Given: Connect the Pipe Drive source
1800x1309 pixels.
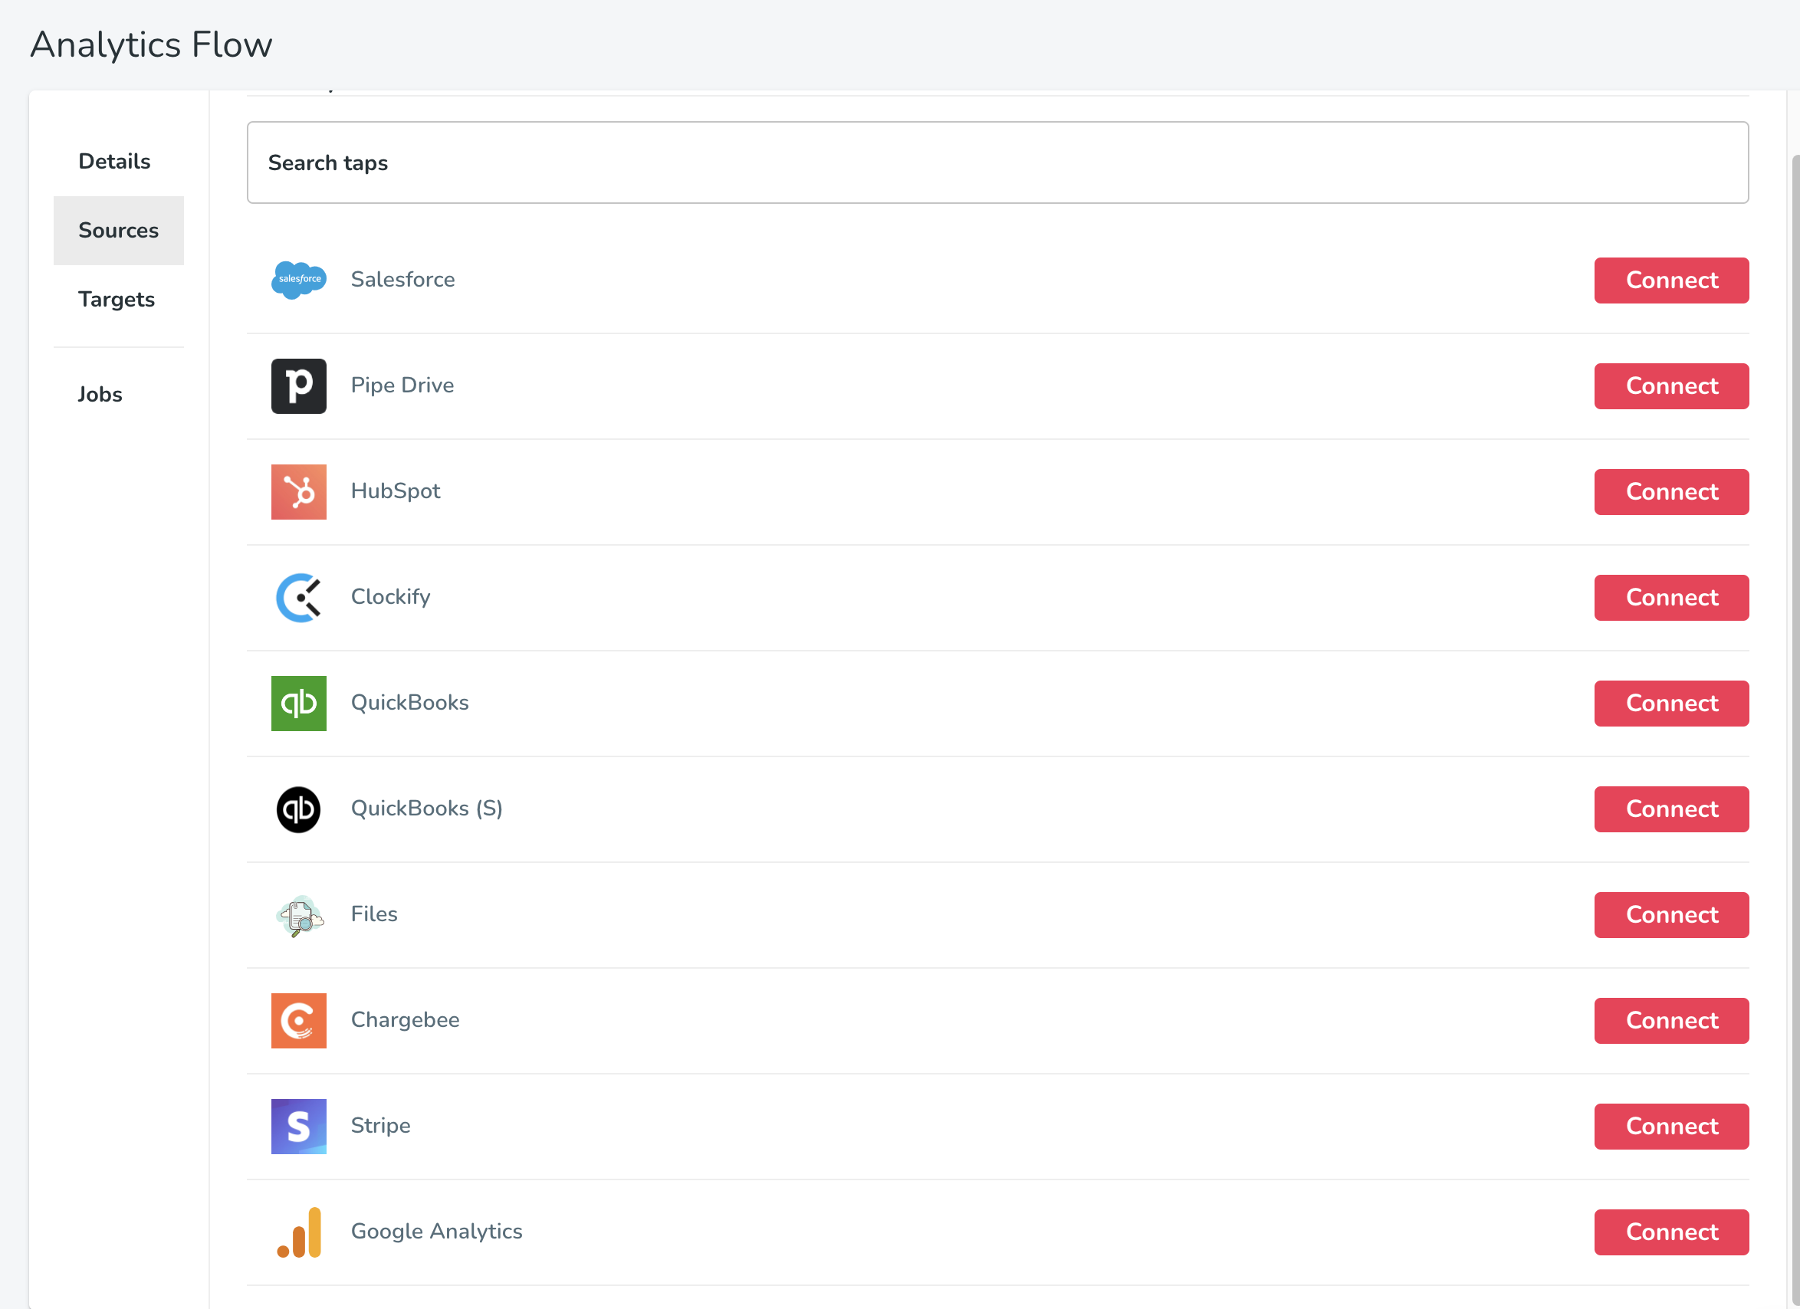Looking at the screenshot, I should (x=1670, y=385).
